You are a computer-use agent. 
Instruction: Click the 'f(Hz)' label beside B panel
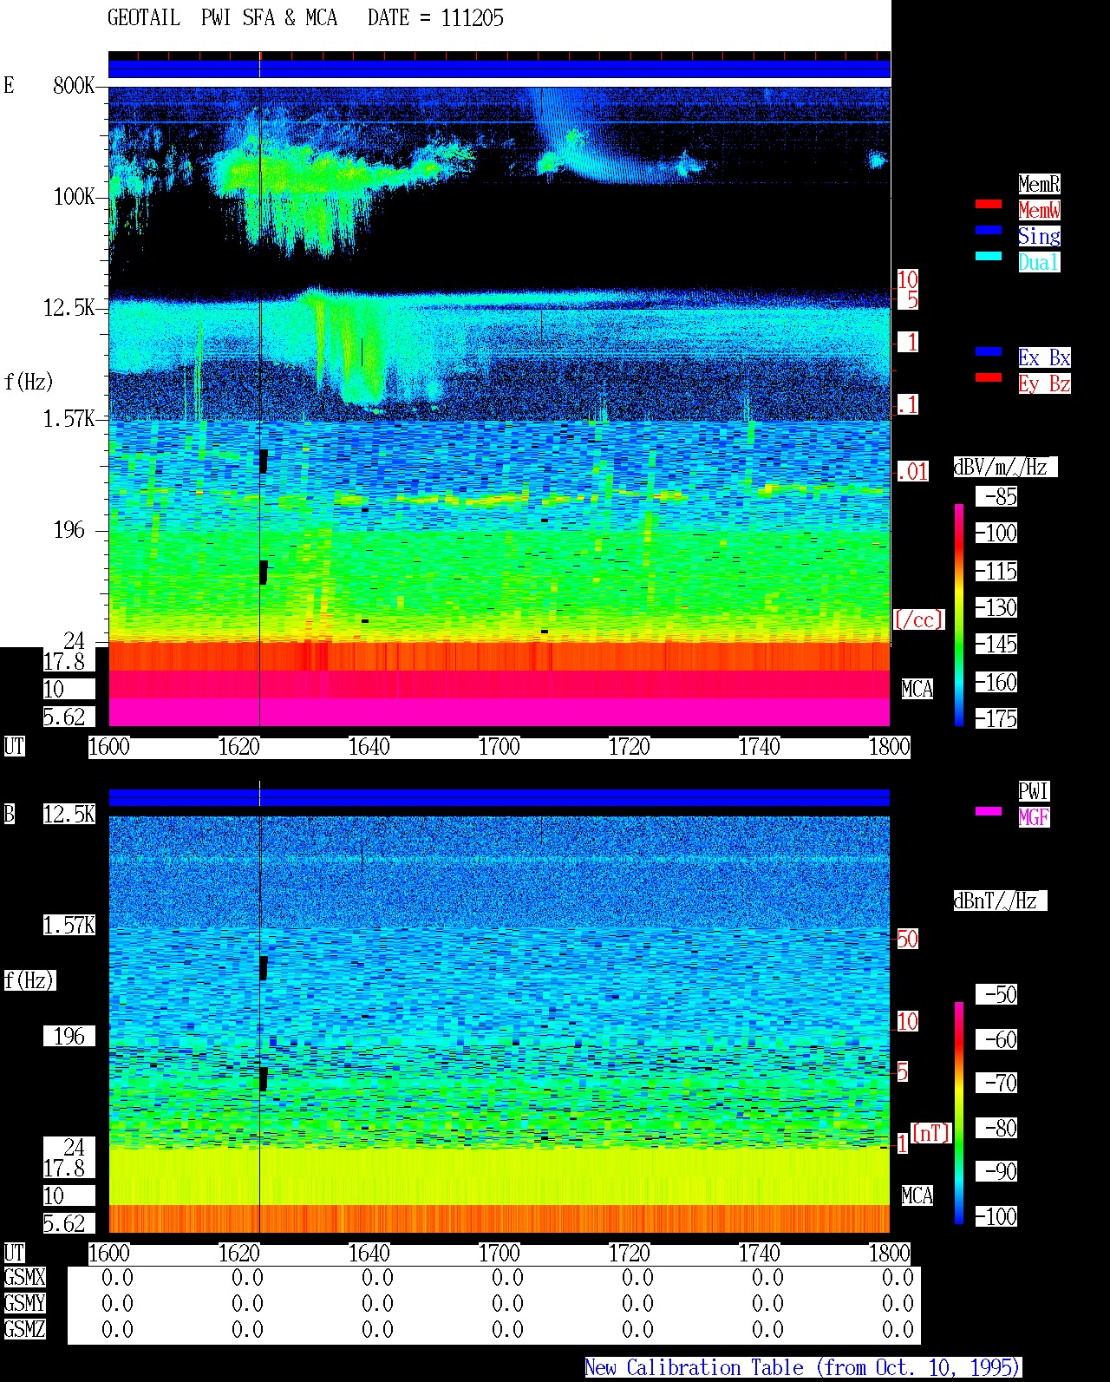[29, 980]
